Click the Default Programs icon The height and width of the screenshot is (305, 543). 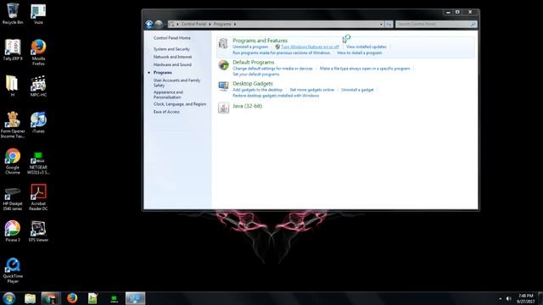223,65
